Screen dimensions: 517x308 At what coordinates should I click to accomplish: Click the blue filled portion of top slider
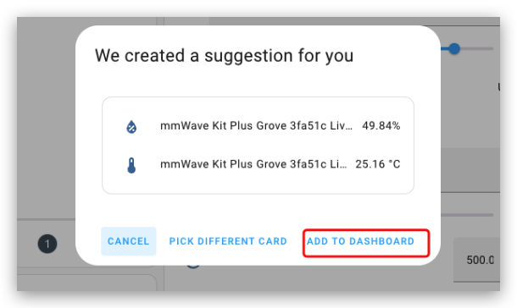click(444, 49)
